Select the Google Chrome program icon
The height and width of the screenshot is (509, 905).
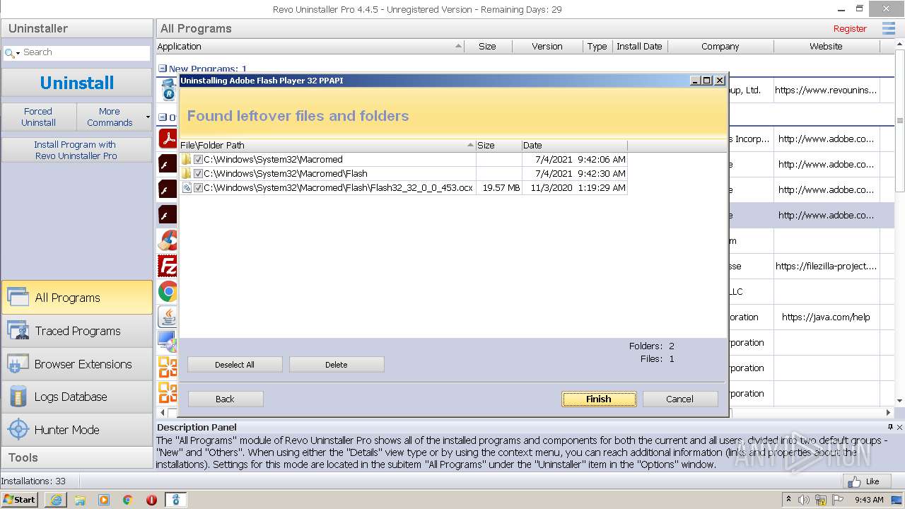point(168,291)
